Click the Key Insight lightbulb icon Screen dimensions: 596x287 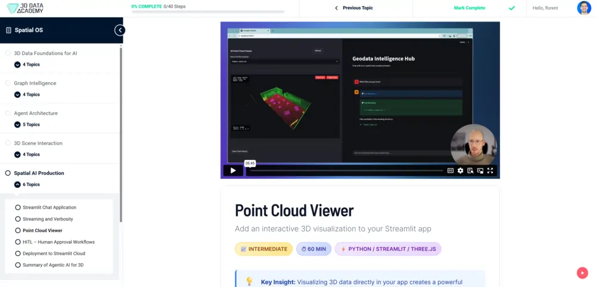[x=249, y=281]
